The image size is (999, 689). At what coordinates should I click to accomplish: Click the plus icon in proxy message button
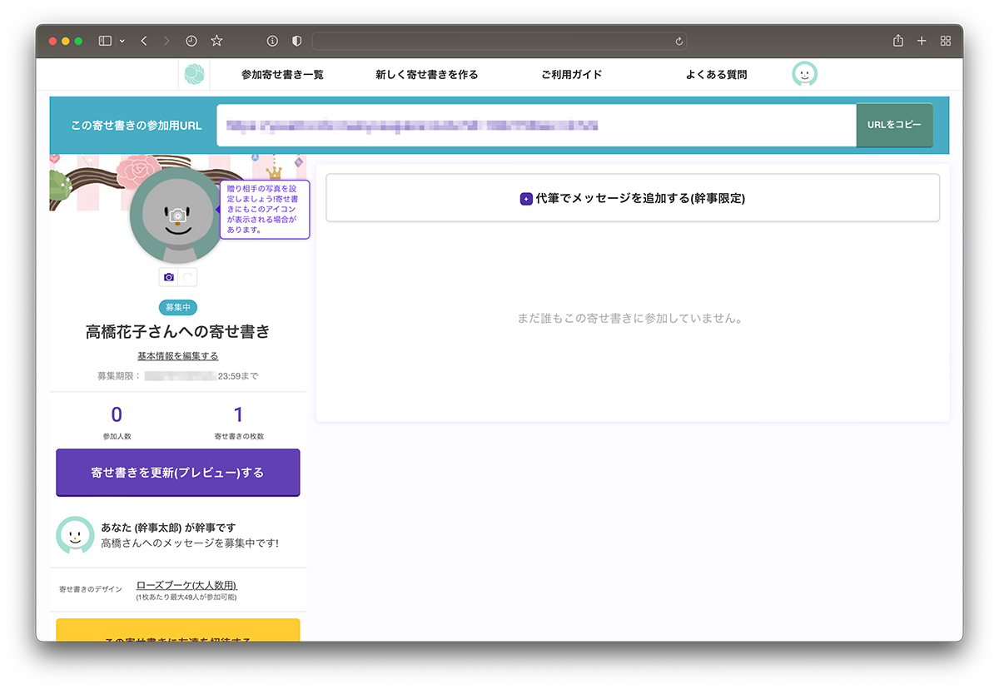point(526,199)
